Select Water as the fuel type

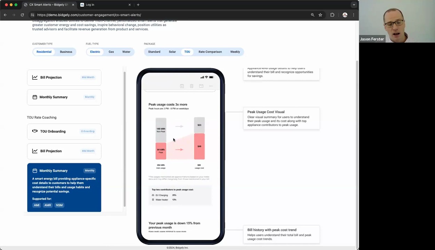coord(126,51)
